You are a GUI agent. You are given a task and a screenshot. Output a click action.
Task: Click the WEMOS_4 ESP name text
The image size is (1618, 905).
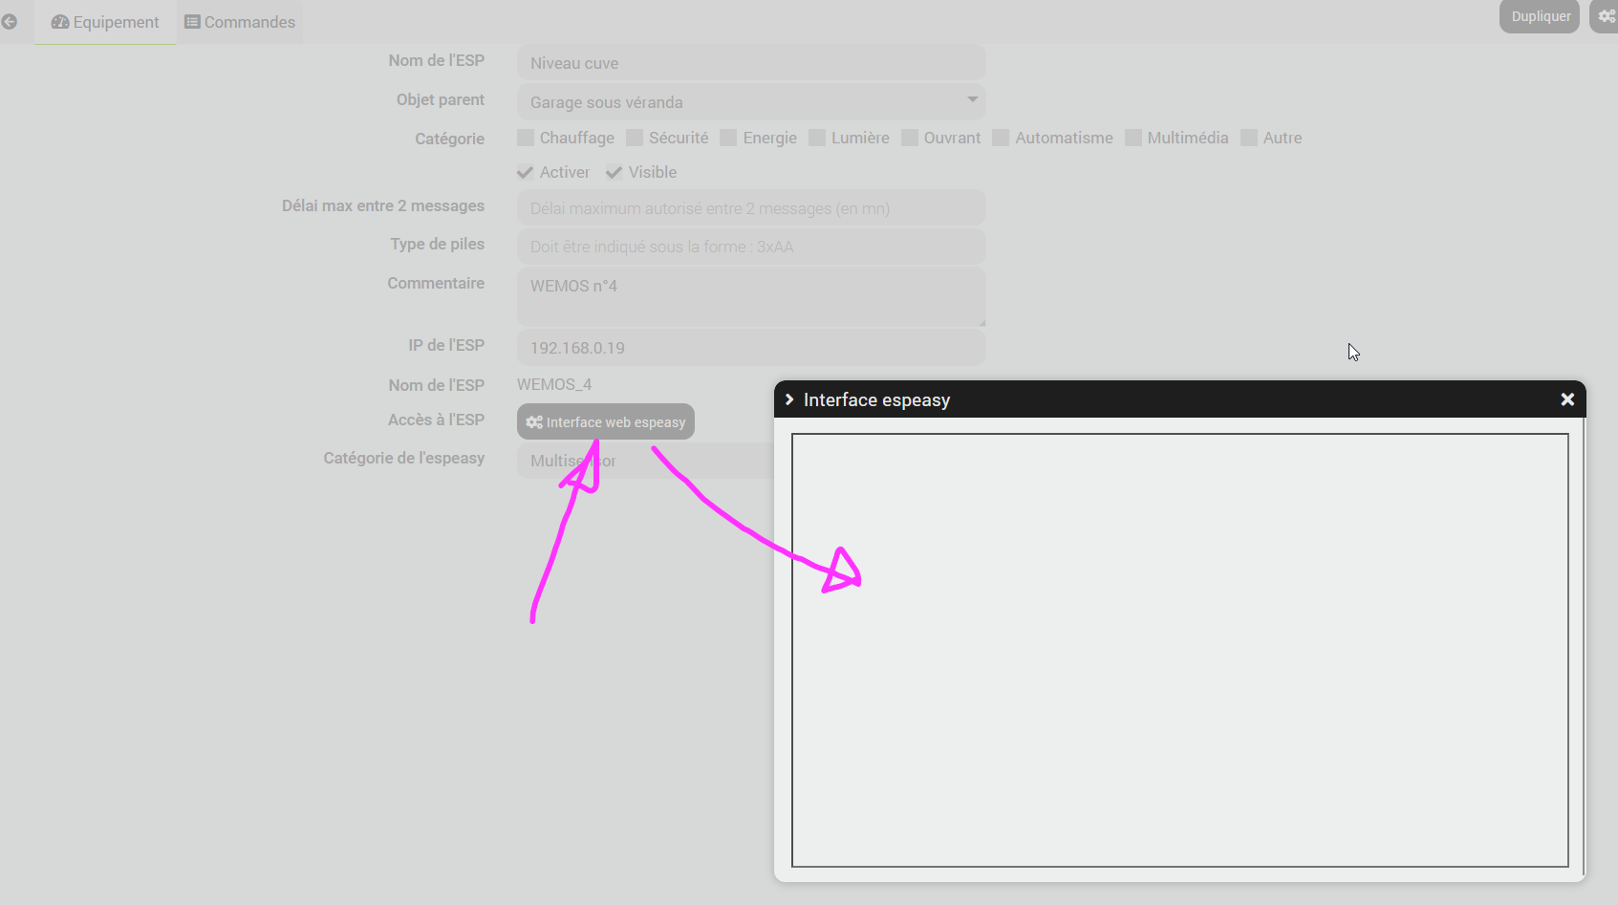554,384
